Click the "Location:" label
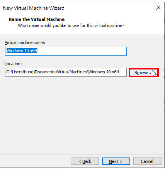Viewport: 165px width, 171px height. pos(13,64)
